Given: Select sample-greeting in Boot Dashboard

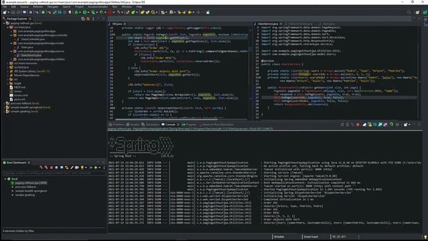Looking at the screenshot, I should [x=25, y=195].
